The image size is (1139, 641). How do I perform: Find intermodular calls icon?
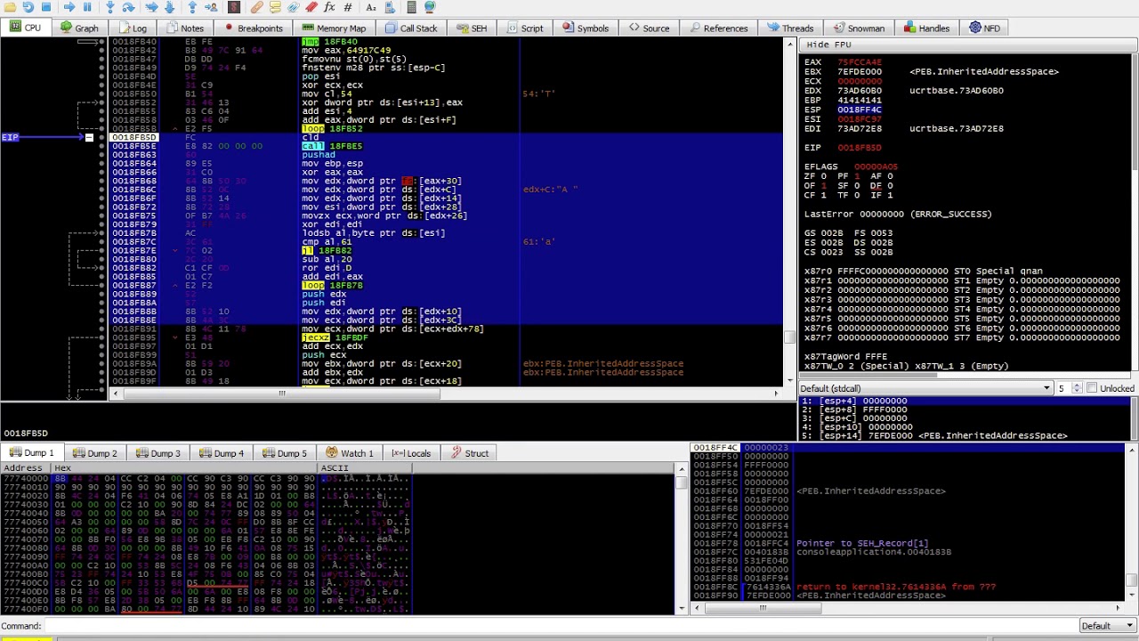[390, 7]
